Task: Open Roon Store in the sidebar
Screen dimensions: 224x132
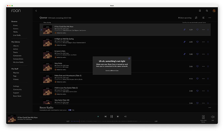Action: (x=17, y=96)
